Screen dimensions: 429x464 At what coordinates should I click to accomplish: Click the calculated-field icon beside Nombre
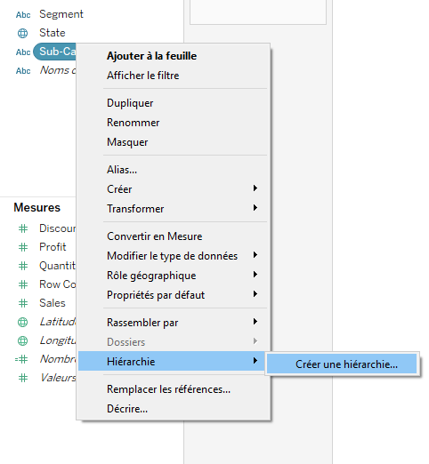click(21, 359)
